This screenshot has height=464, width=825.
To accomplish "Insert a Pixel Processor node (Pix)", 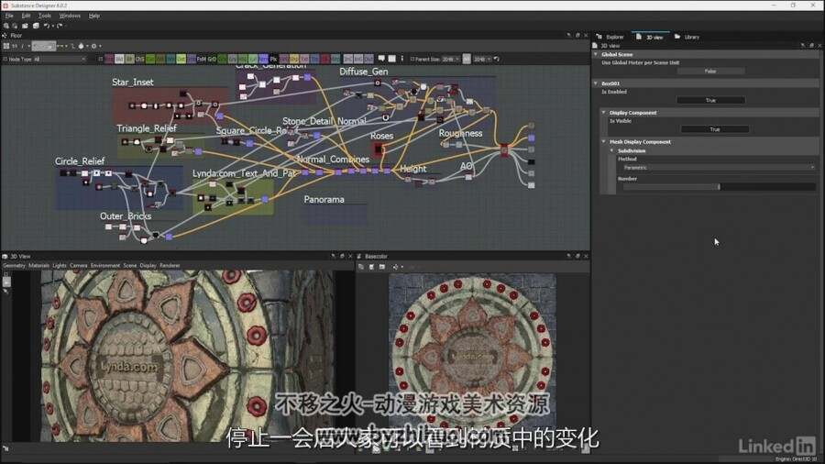I will 273,59.
